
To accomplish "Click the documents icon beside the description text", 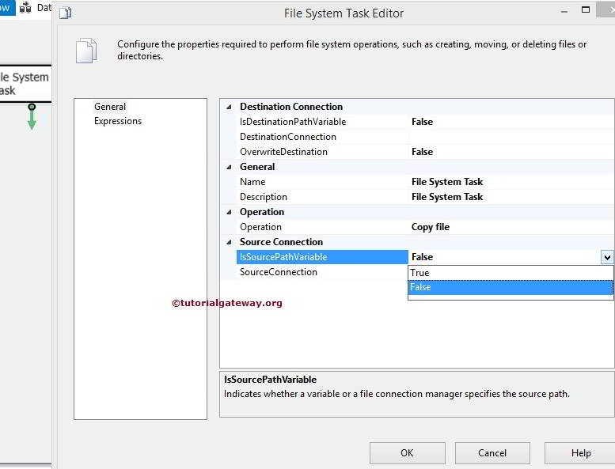I will coord(86,51).
